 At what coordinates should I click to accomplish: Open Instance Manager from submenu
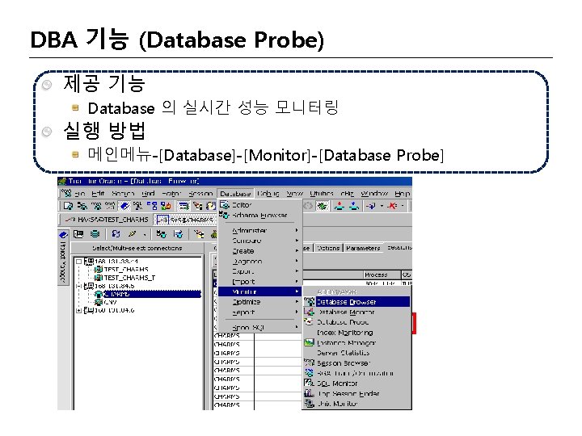click(x=356, y=343)
